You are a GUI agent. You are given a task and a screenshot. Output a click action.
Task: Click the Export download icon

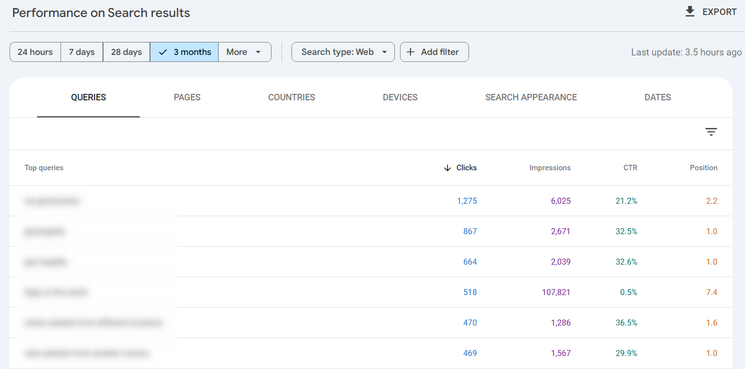click(690, 11)
